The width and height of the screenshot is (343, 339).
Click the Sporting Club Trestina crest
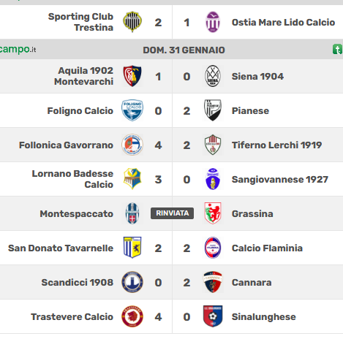point(132,22)
